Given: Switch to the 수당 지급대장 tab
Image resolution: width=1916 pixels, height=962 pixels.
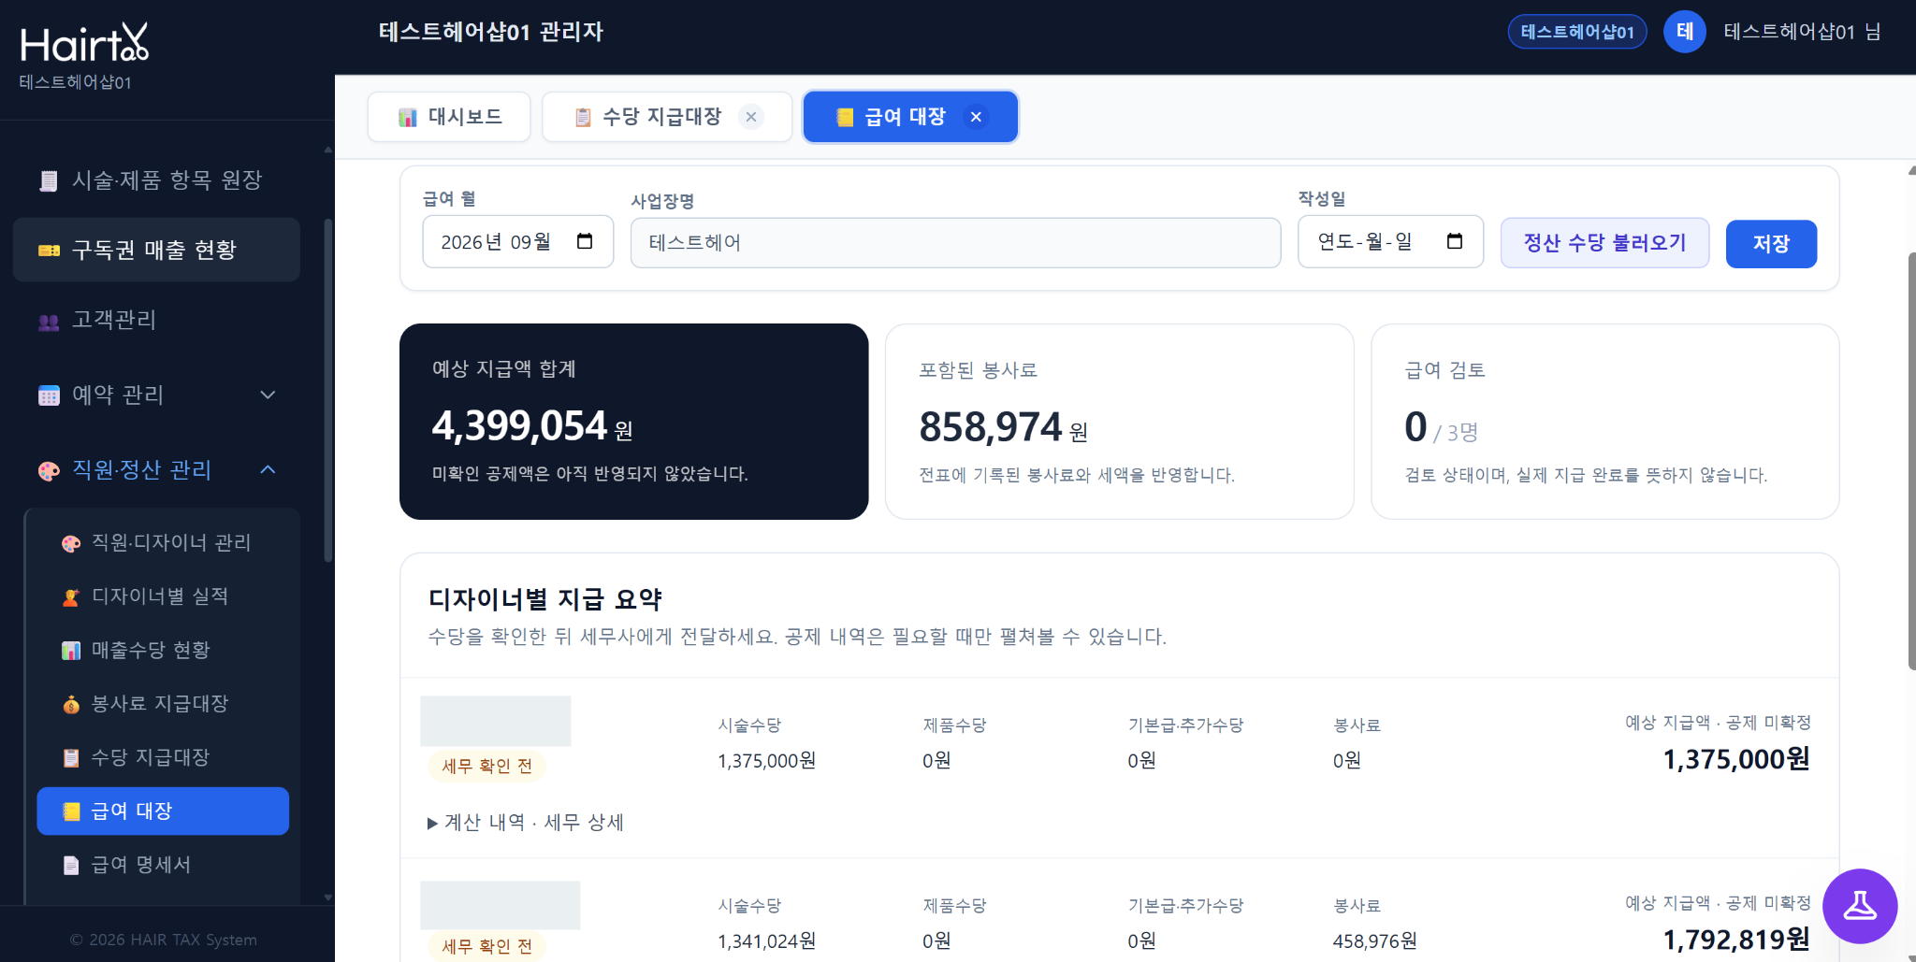Looking at the screenshot, I should (666, 117).
